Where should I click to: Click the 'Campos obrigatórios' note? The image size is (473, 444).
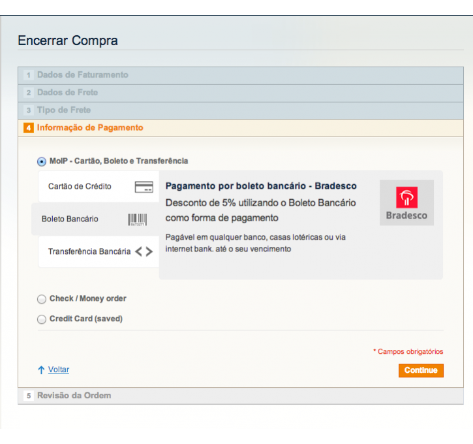point(408,352)
